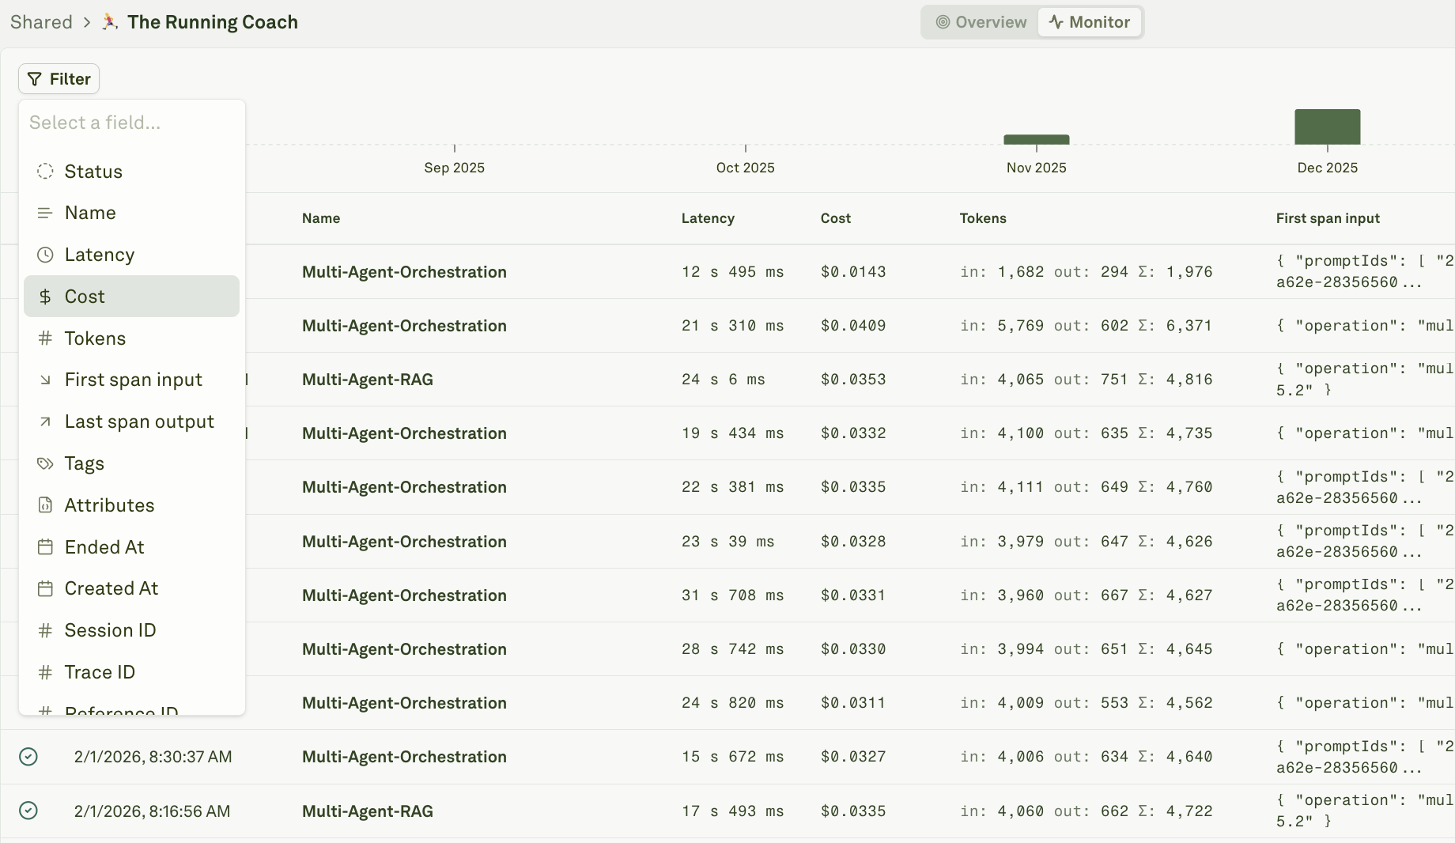
Task: Click the clock icon next to Latency
Action: pyautogui.click(x=45, y=255)
